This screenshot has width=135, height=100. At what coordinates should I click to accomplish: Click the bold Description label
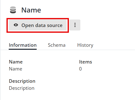pyautogui.click(x=22, y=81)
